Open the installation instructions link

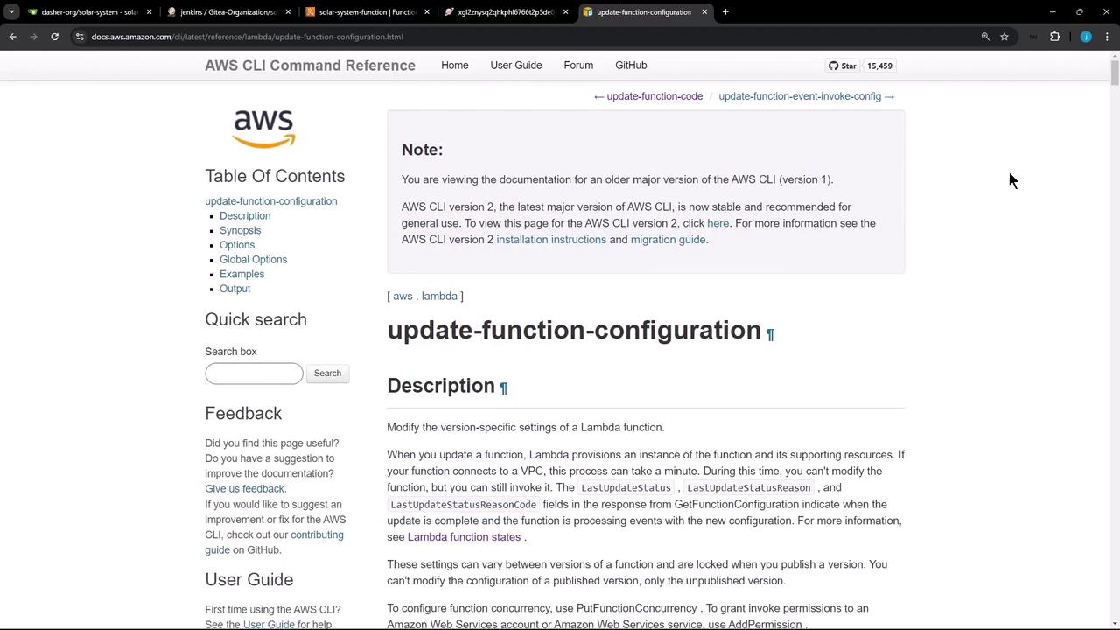coord(551,240)
